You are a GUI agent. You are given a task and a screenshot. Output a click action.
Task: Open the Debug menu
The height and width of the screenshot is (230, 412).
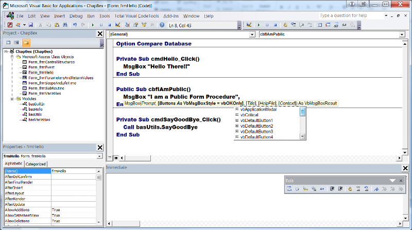tap(76, 16)
